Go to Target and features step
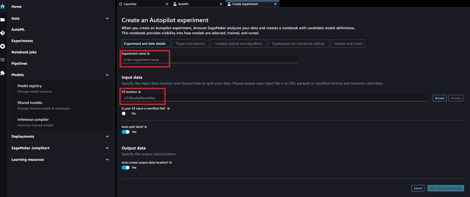470x197 pixels. 190,44
